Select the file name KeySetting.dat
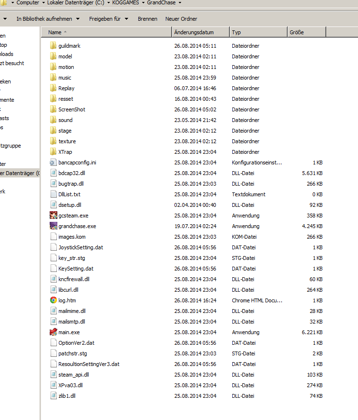 pyautogui.click(x=76, y=269)
